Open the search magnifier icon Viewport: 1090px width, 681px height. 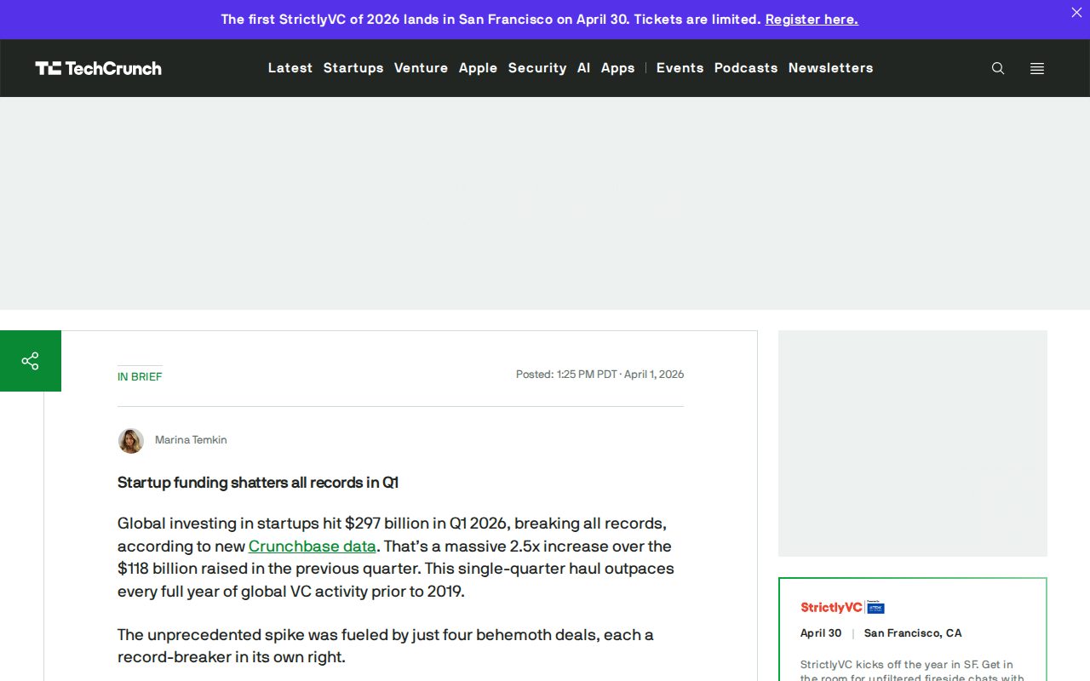pos(998,68)
